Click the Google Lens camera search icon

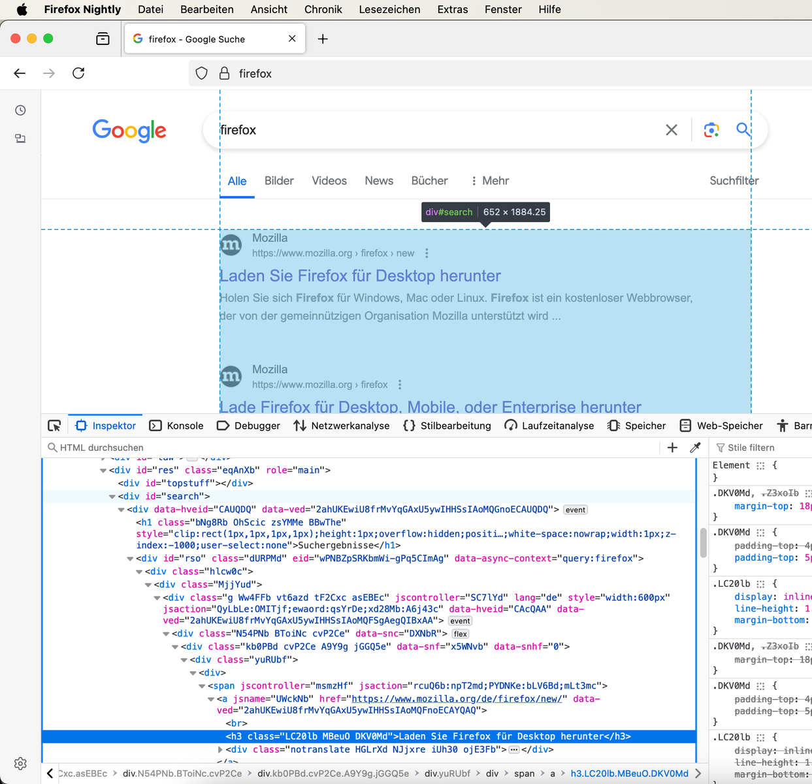click(x=711, y=130)
